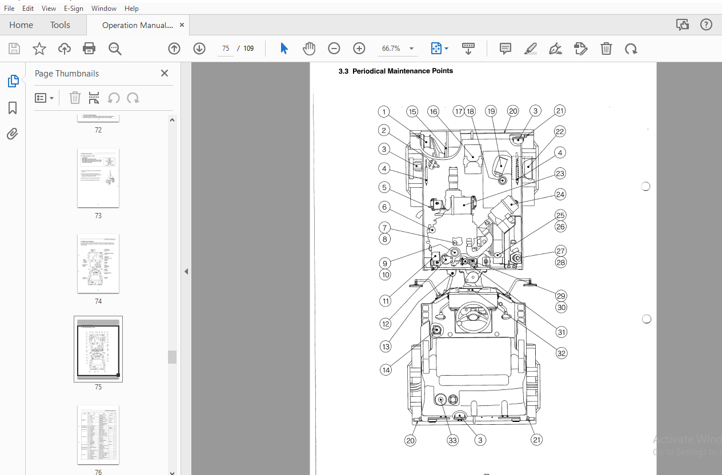
Task: Open the Window menu
Action: 104,9
